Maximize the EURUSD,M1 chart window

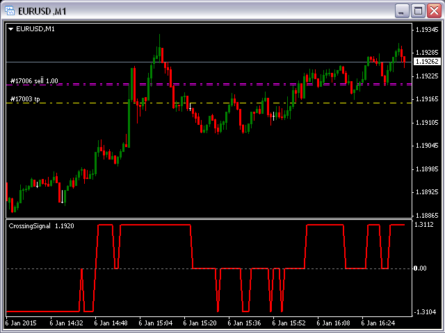coord(417,10)
